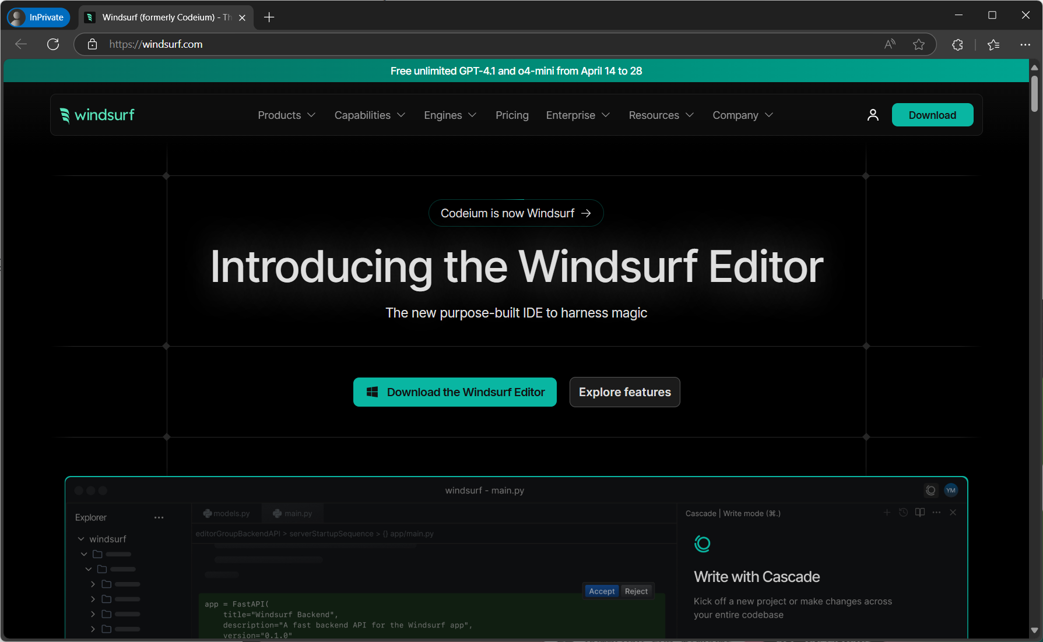The height and width of the screenshot is (642, 1043).
Task: Close the Cascade panel
Action: (953, 512)
